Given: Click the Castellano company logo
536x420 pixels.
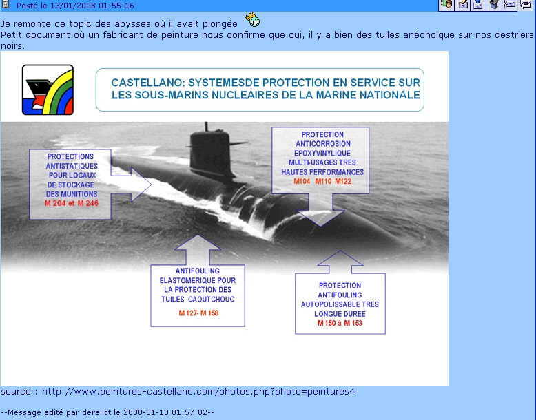Looking at the screenshot, I should (48, 90).
